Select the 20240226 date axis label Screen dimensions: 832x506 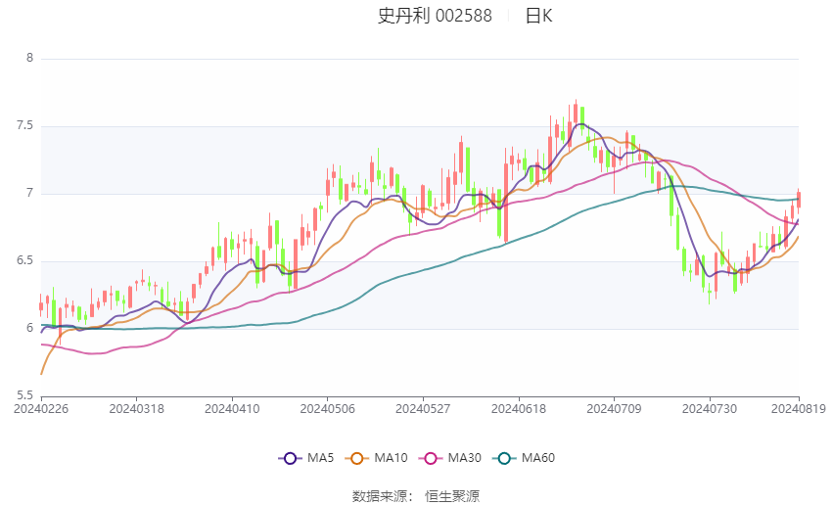pos(41,409)
